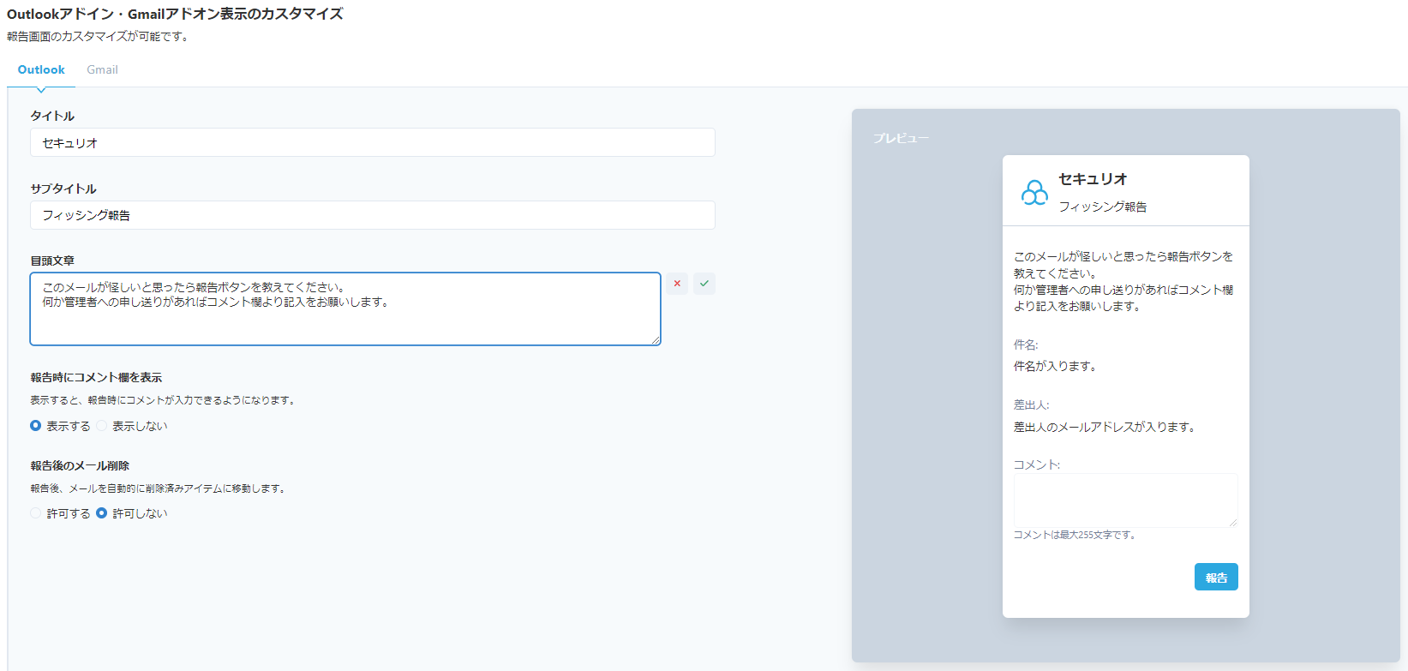
Task: Click the サブタイトル input field
Action: pyautogui.click(x=373, y=215)
